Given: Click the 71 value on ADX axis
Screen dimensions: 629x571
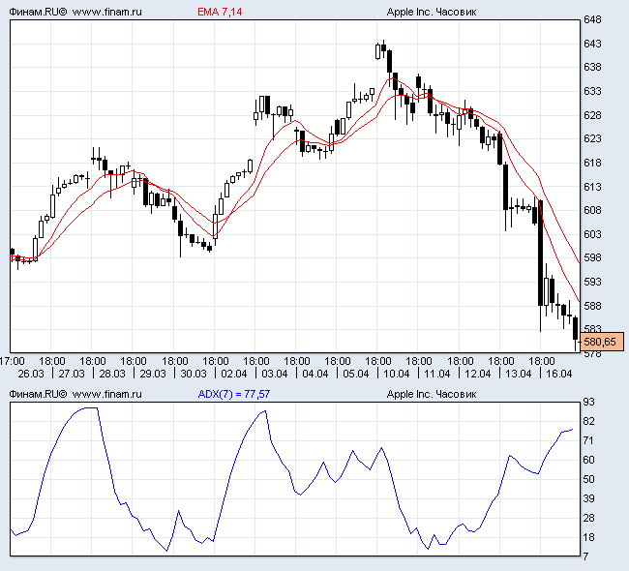Looking at the screenshot, I should (x=589, y=440).
